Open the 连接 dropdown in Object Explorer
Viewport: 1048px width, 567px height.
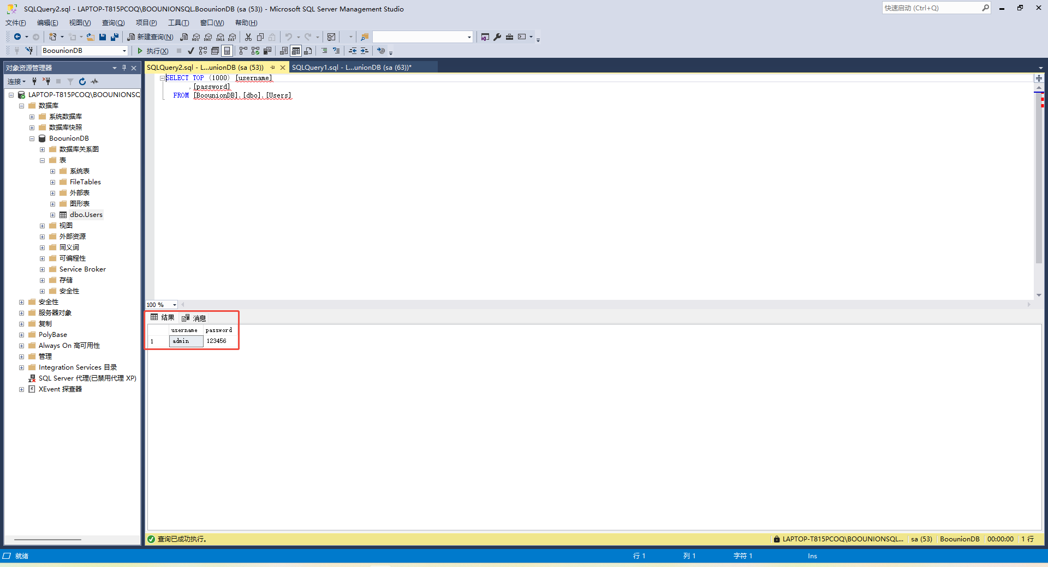[x=16, y=81]
